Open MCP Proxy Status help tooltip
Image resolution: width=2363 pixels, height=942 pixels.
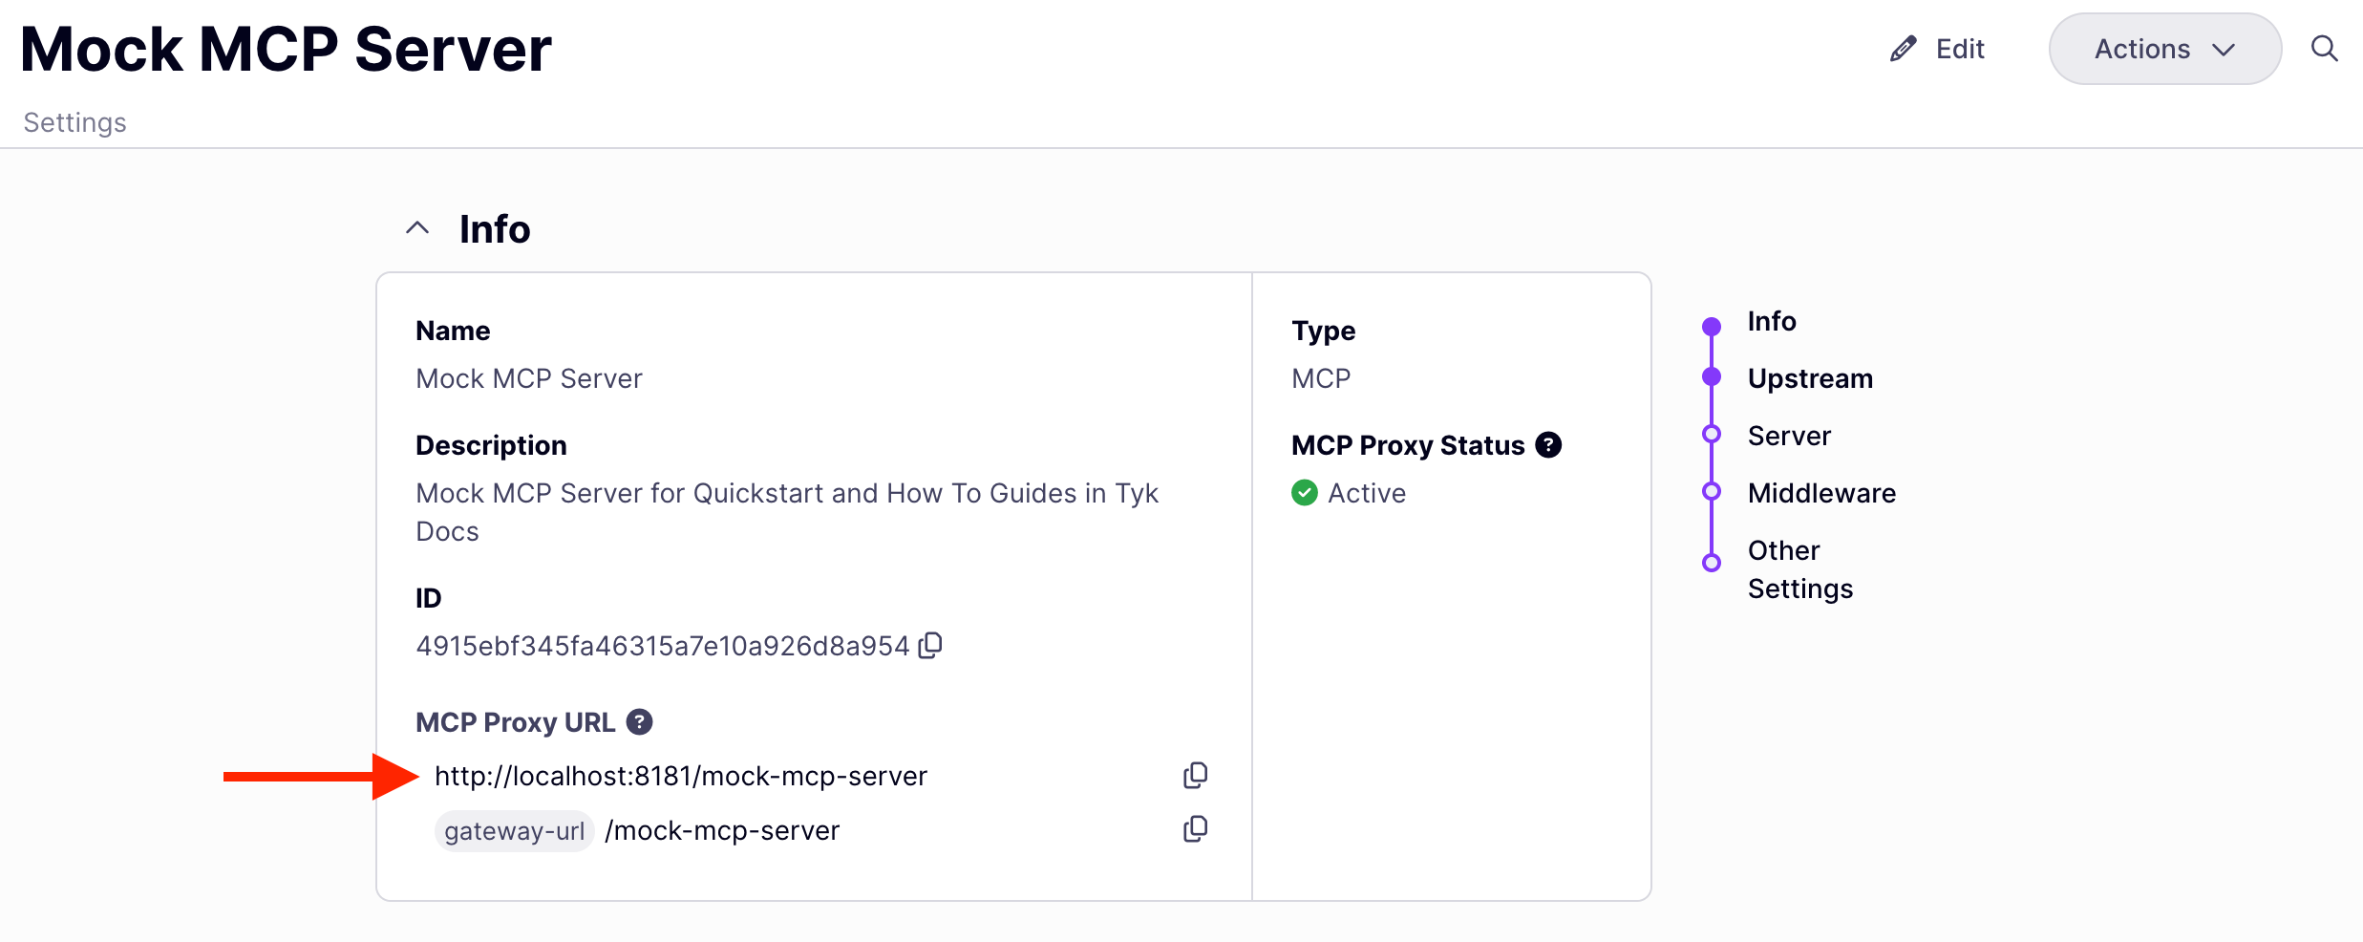(x=1548, y=445)
